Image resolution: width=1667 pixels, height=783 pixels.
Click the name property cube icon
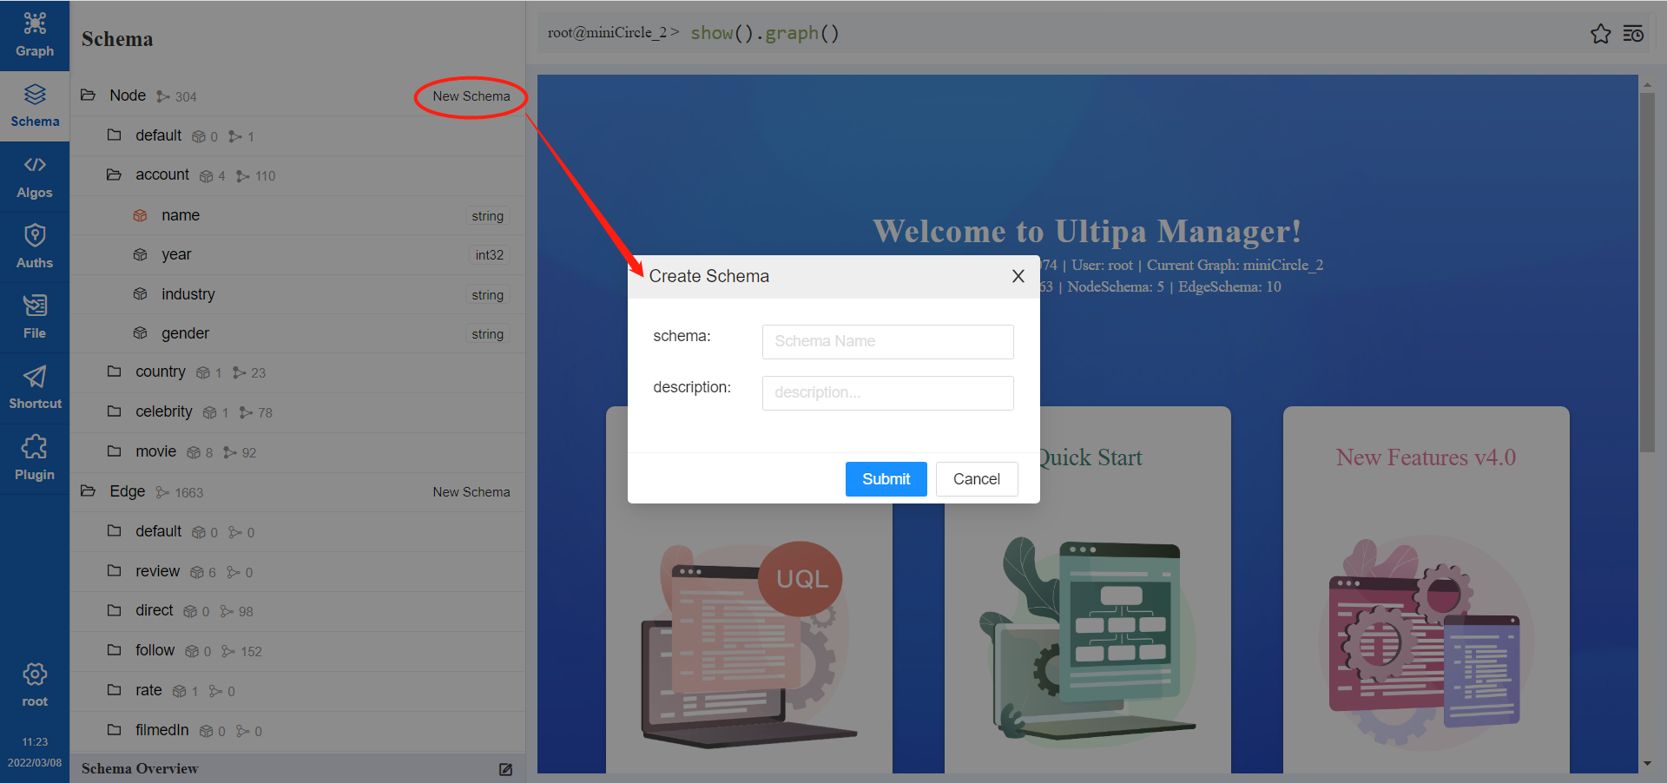coord(140,215)
